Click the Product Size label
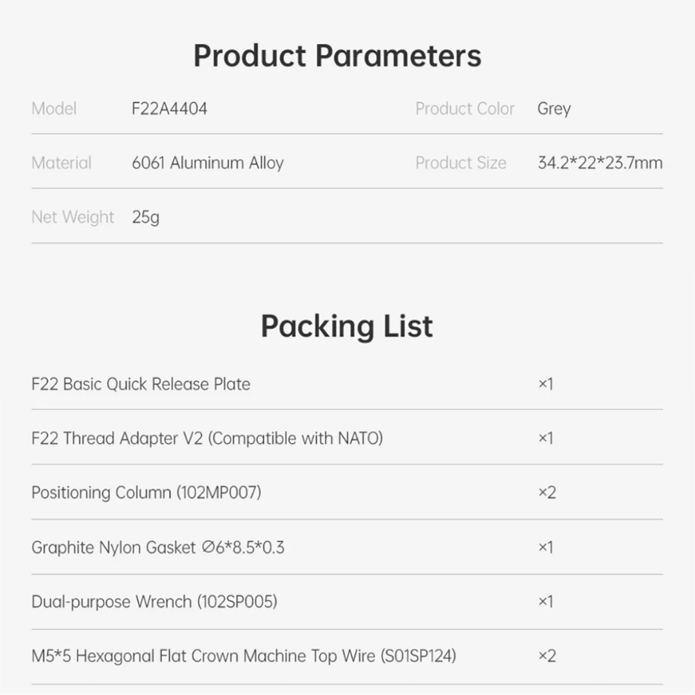Screen dimensions: 695x695 [x=461, y=163]
